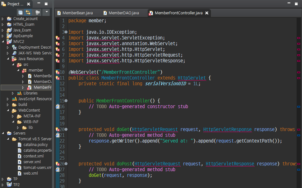Click error marker on line 11
302x188 pixels.
57,78
